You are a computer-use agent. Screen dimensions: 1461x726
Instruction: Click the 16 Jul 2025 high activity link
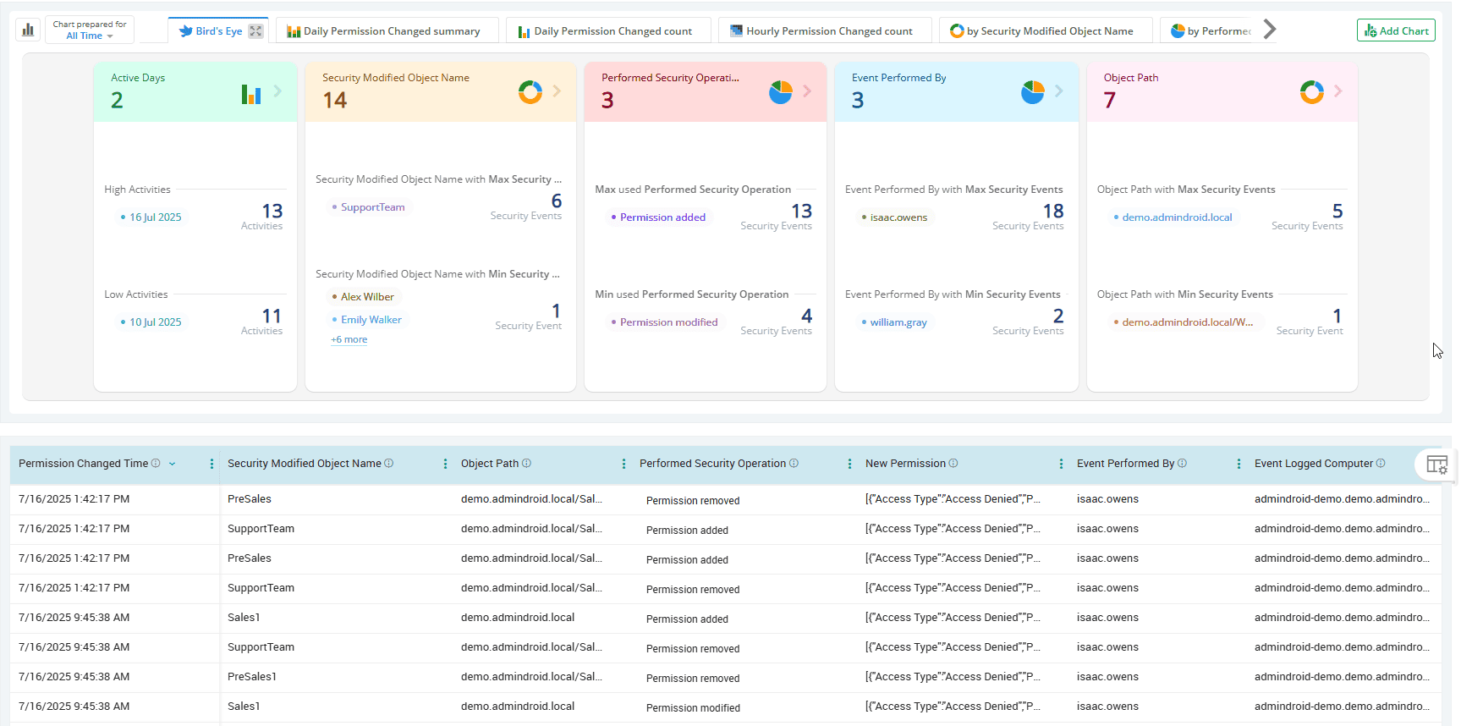click(156, 217)
